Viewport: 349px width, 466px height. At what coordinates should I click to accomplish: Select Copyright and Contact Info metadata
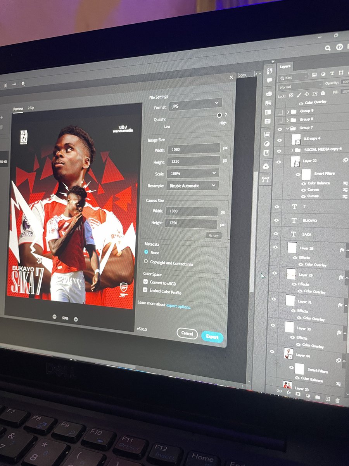146,261
